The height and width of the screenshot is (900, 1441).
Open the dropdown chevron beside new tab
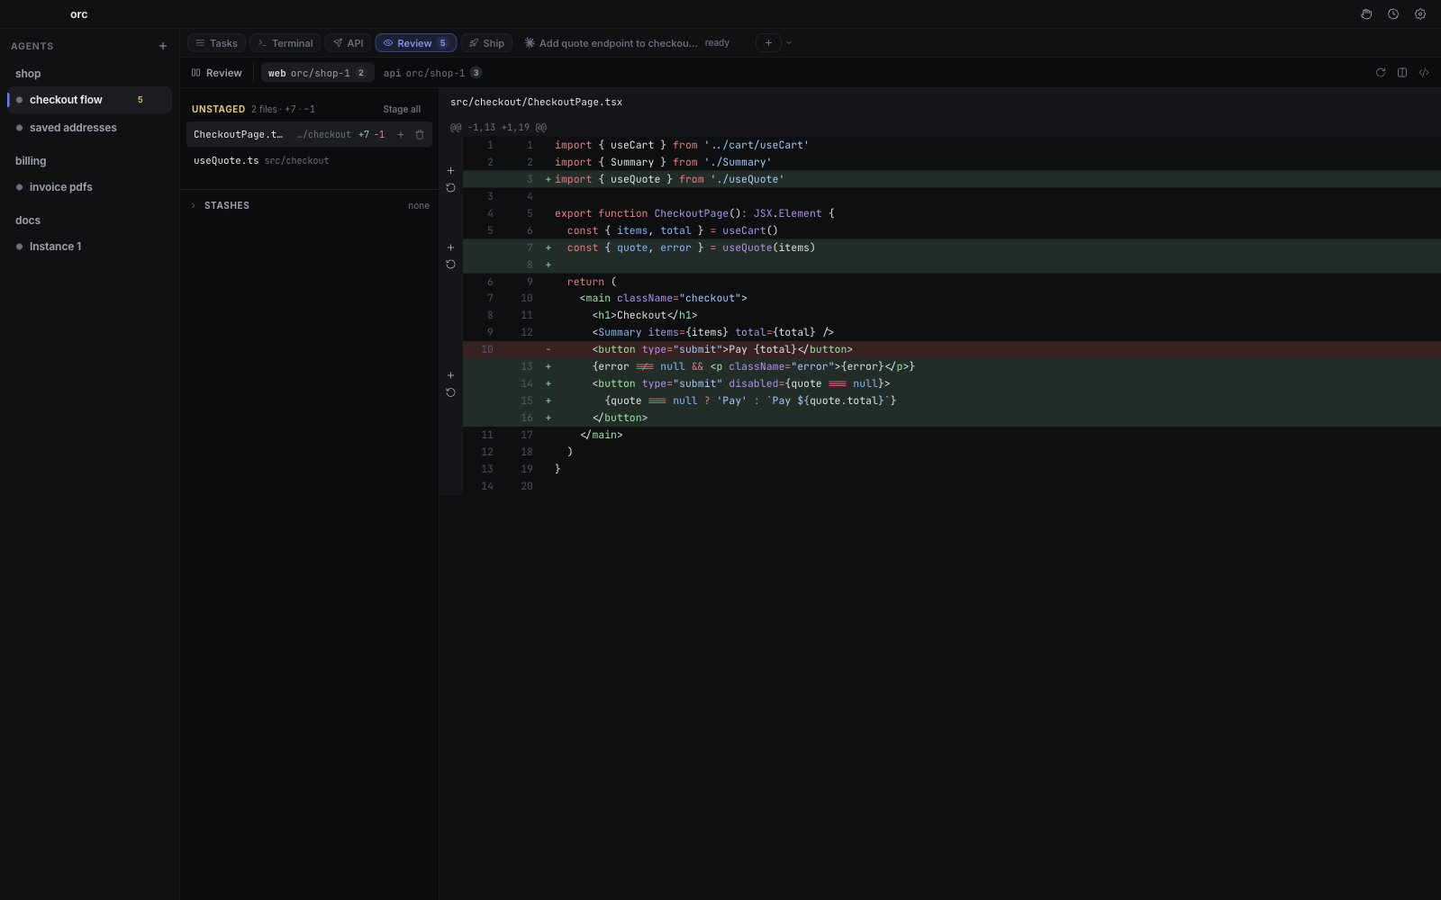pyautogui.click(x=789, y=43)
